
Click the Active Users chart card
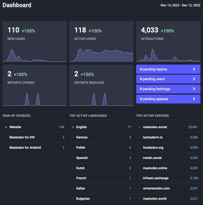pyautogui.click(x=102, y=42)
